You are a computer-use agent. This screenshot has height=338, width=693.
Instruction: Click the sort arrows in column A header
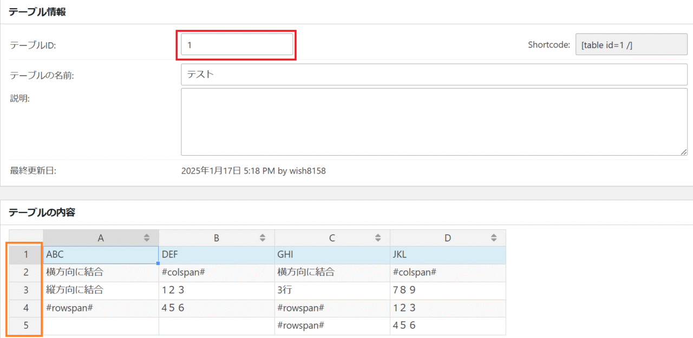(147, 237)
